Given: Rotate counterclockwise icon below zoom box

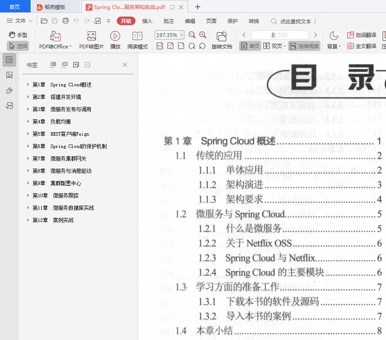Looking at the screenshot, I should coord(202,46).
